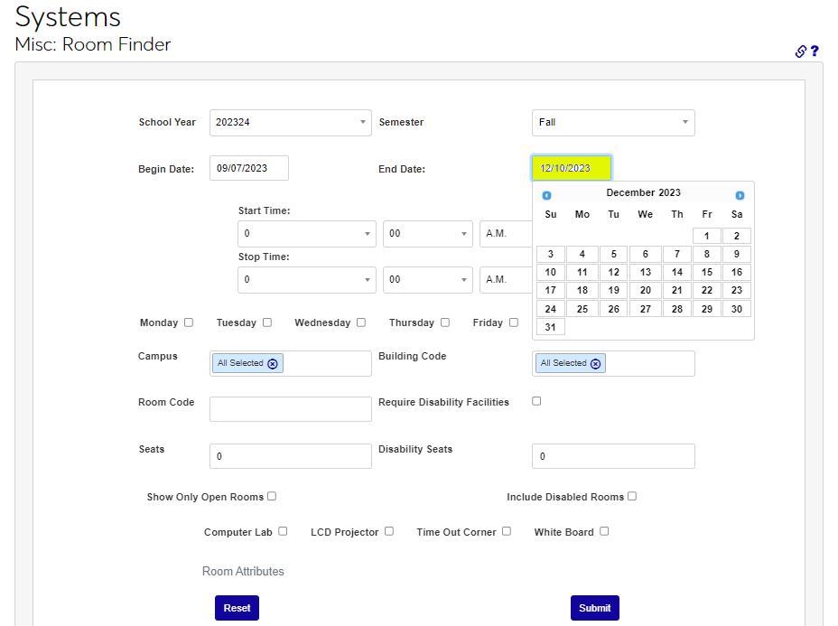The width and height of the screenshot is (838, 626).
Task: Open the help question mark icon
Action: point(815,51)
